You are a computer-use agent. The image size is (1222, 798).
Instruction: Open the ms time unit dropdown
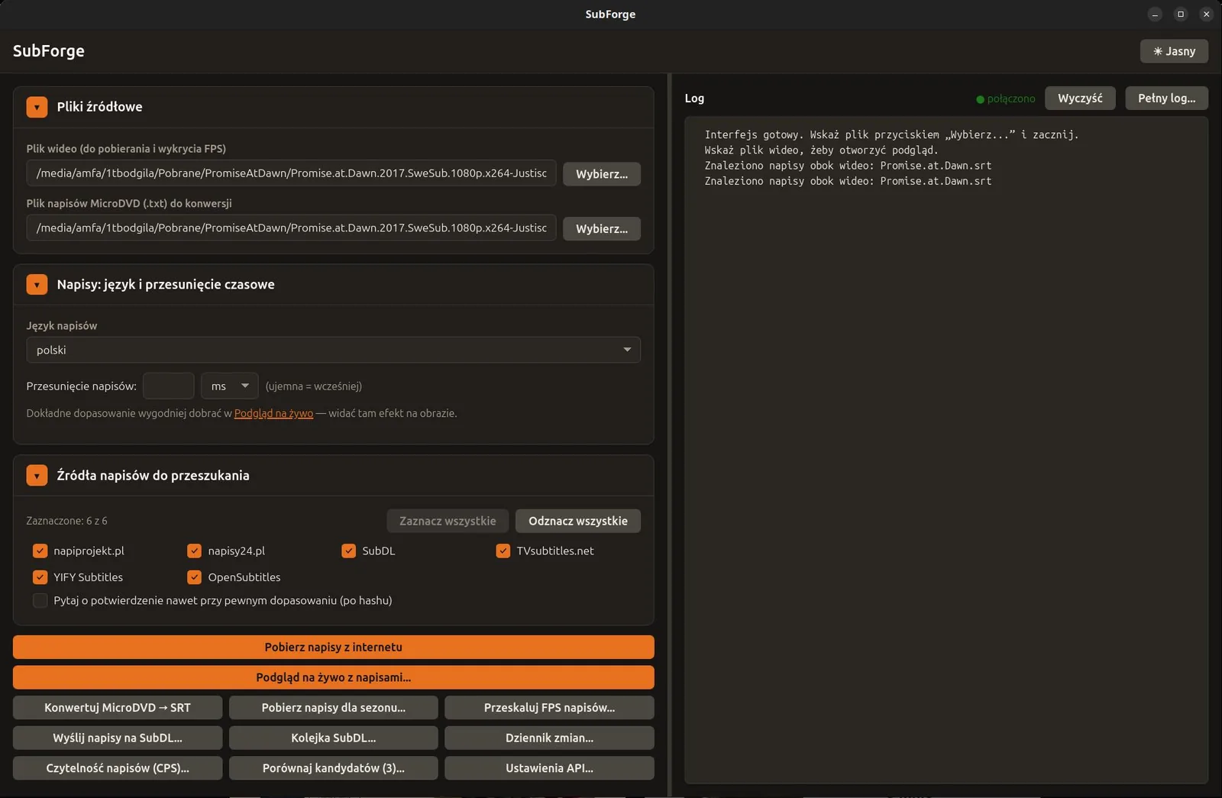coord(229,386)
